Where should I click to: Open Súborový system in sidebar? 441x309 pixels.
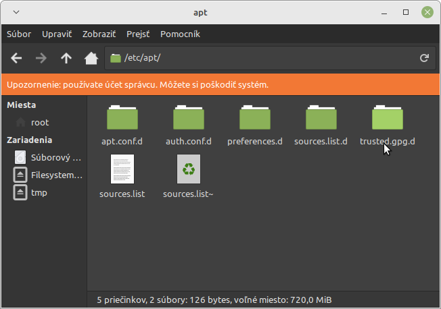(x=55, y=158)
